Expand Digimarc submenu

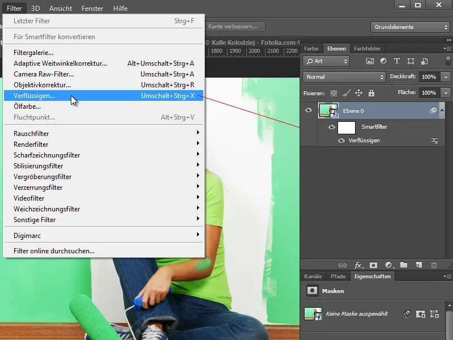[104, 236]
